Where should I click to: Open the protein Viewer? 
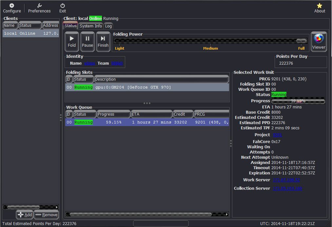319,41
